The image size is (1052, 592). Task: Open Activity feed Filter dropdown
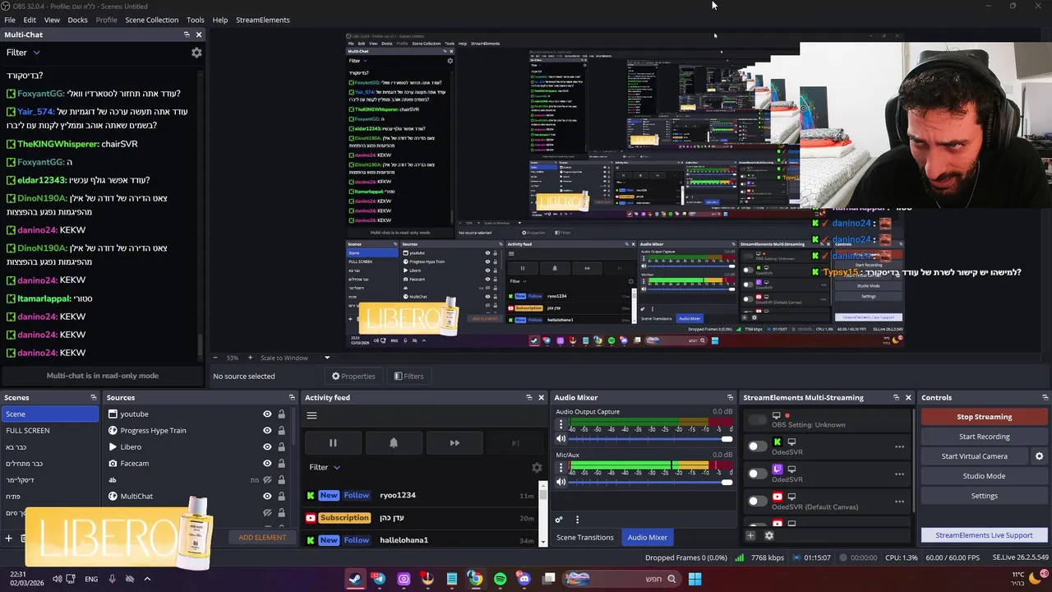pos(325,467)
